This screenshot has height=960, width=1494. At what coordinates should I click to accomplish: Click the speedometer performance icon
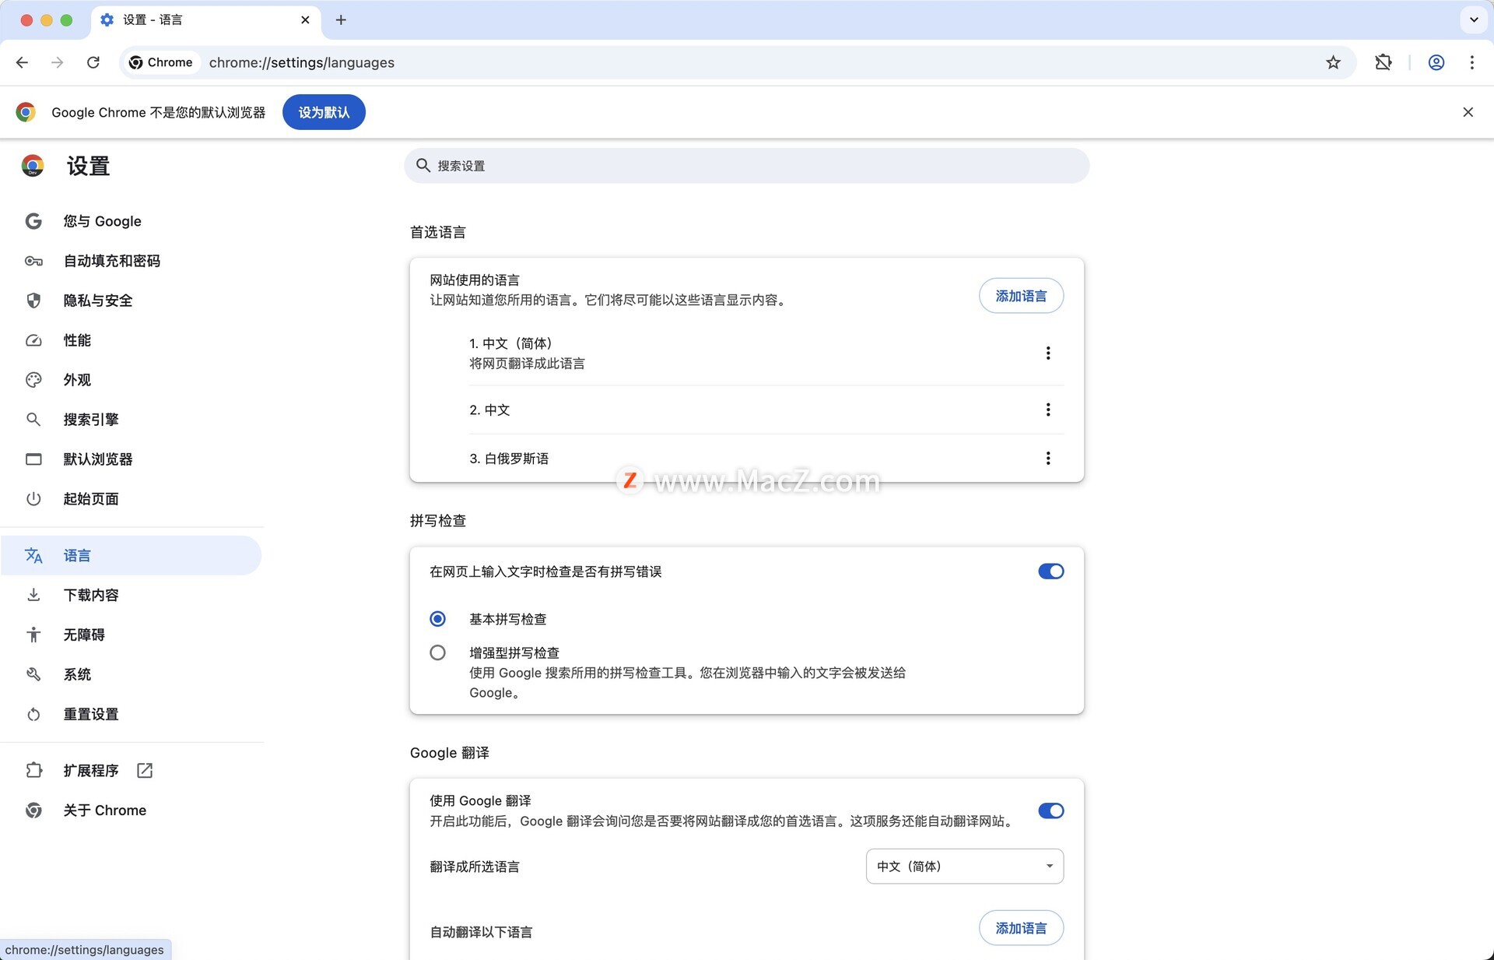[x=33, y=340]
